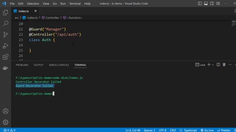
Task: Click the editor minimap
Action: (233, 23)
